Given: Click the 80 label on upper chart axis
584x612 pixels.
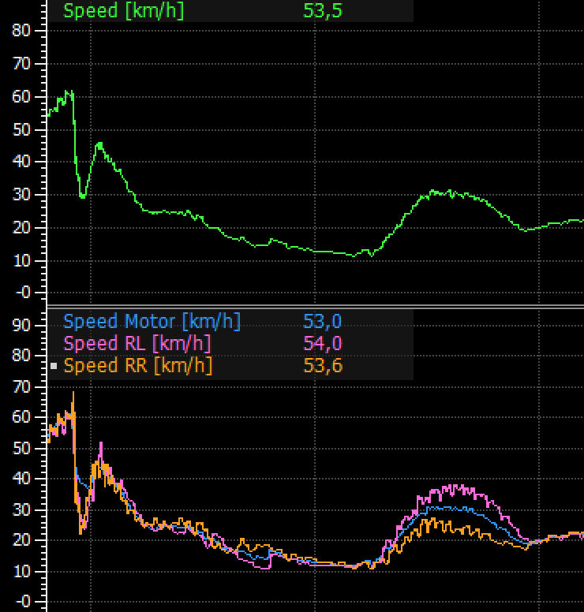Looking at the screenshot, I should point(21,30).
